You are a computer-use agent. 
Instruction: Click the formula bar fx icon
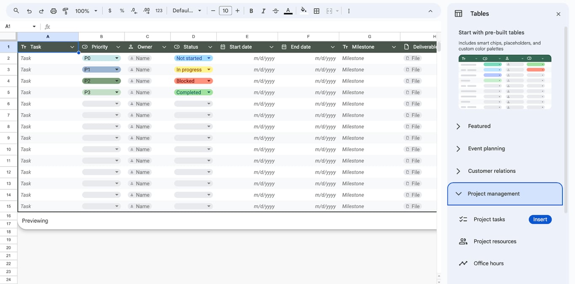48,27
